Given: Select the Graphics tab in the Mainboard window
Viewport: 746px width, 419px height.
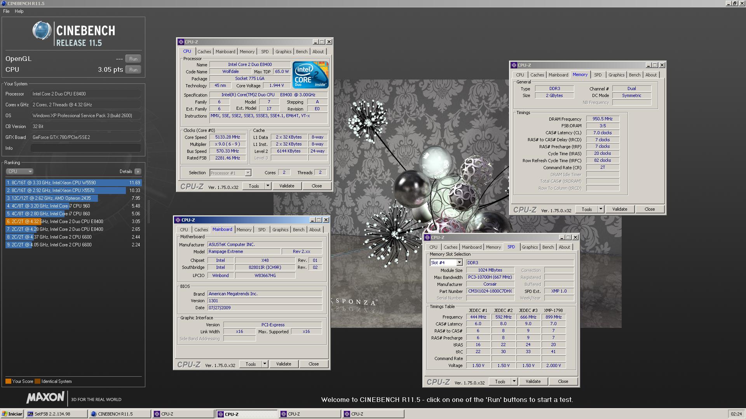Looking at the screenshot, I should (280, 230).
